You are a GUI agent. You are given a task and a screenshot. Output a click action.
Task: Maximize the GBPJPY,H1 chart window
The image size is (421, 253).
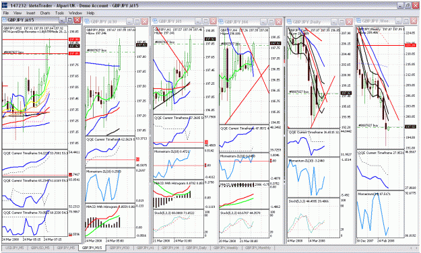point(205,21)
